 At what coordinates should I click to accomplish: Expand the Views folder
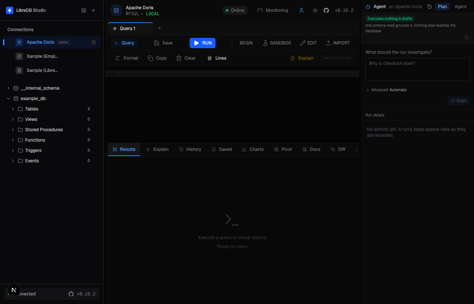[x=13, y=119]
